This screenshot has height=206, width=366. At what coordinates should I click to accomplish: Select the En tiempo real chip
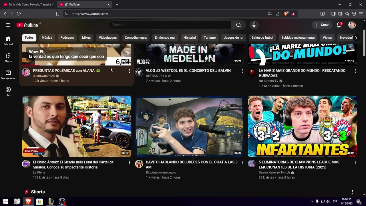[165, 37]
